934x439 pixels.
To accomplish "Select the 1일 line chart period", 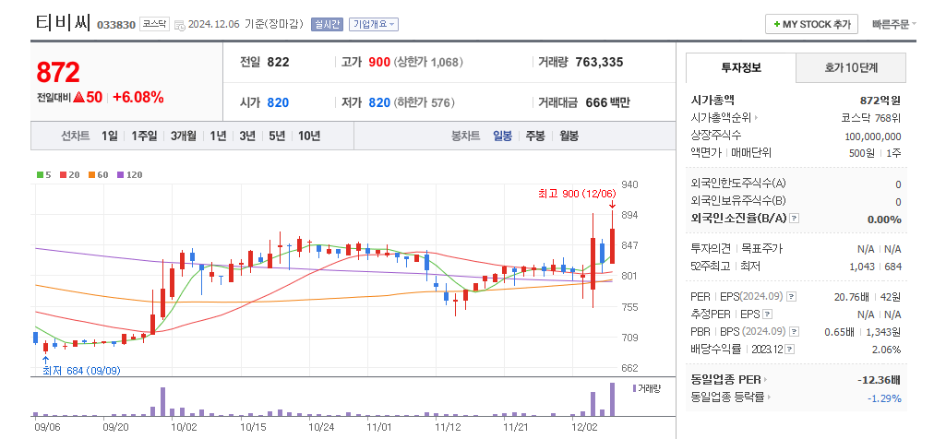I will (x=110, y=136).
